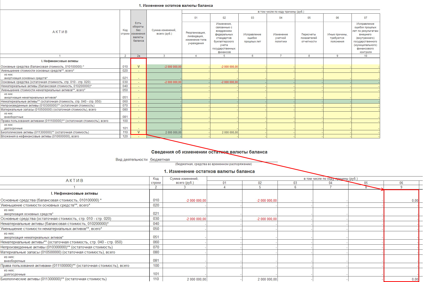Click the column 2a flag cell for row 040
This screenshot has height=282, width=424.
pos(138,86)
